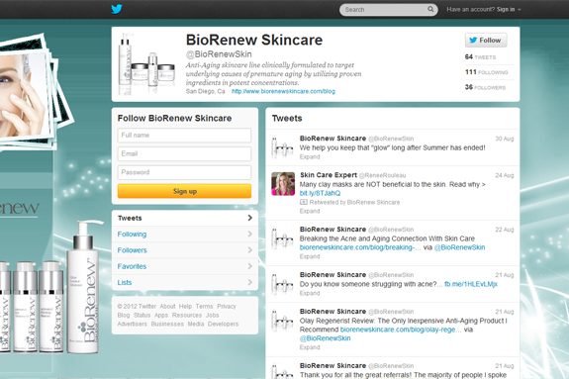Open the bit.ly/8TJahQ link
Image resolution: width=569 pixels, height=379 pixels.
click(x=320, y=193)
